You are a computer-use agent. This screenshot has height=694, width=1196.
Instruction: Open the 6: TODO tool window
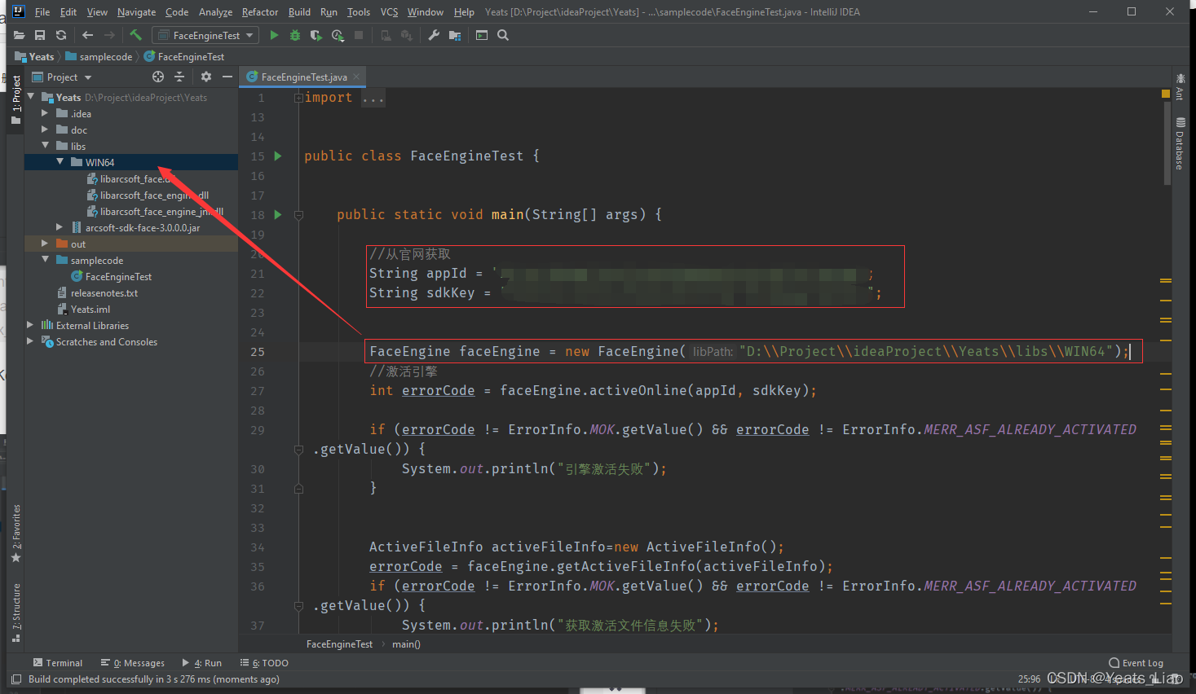tap(264, 663)
